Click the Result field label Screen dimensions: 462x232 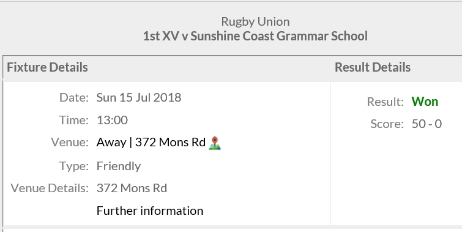click(x=386, y=102)
